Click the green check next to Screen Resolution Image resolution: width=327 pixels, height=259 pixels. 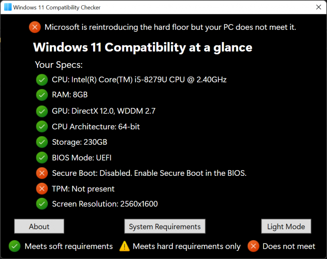[x=42, y=204]
